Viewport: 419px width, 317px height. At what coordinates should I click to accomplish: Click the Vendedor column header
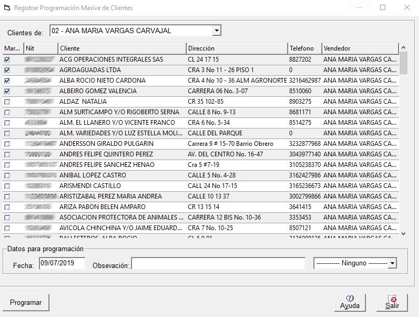[360, 48]
